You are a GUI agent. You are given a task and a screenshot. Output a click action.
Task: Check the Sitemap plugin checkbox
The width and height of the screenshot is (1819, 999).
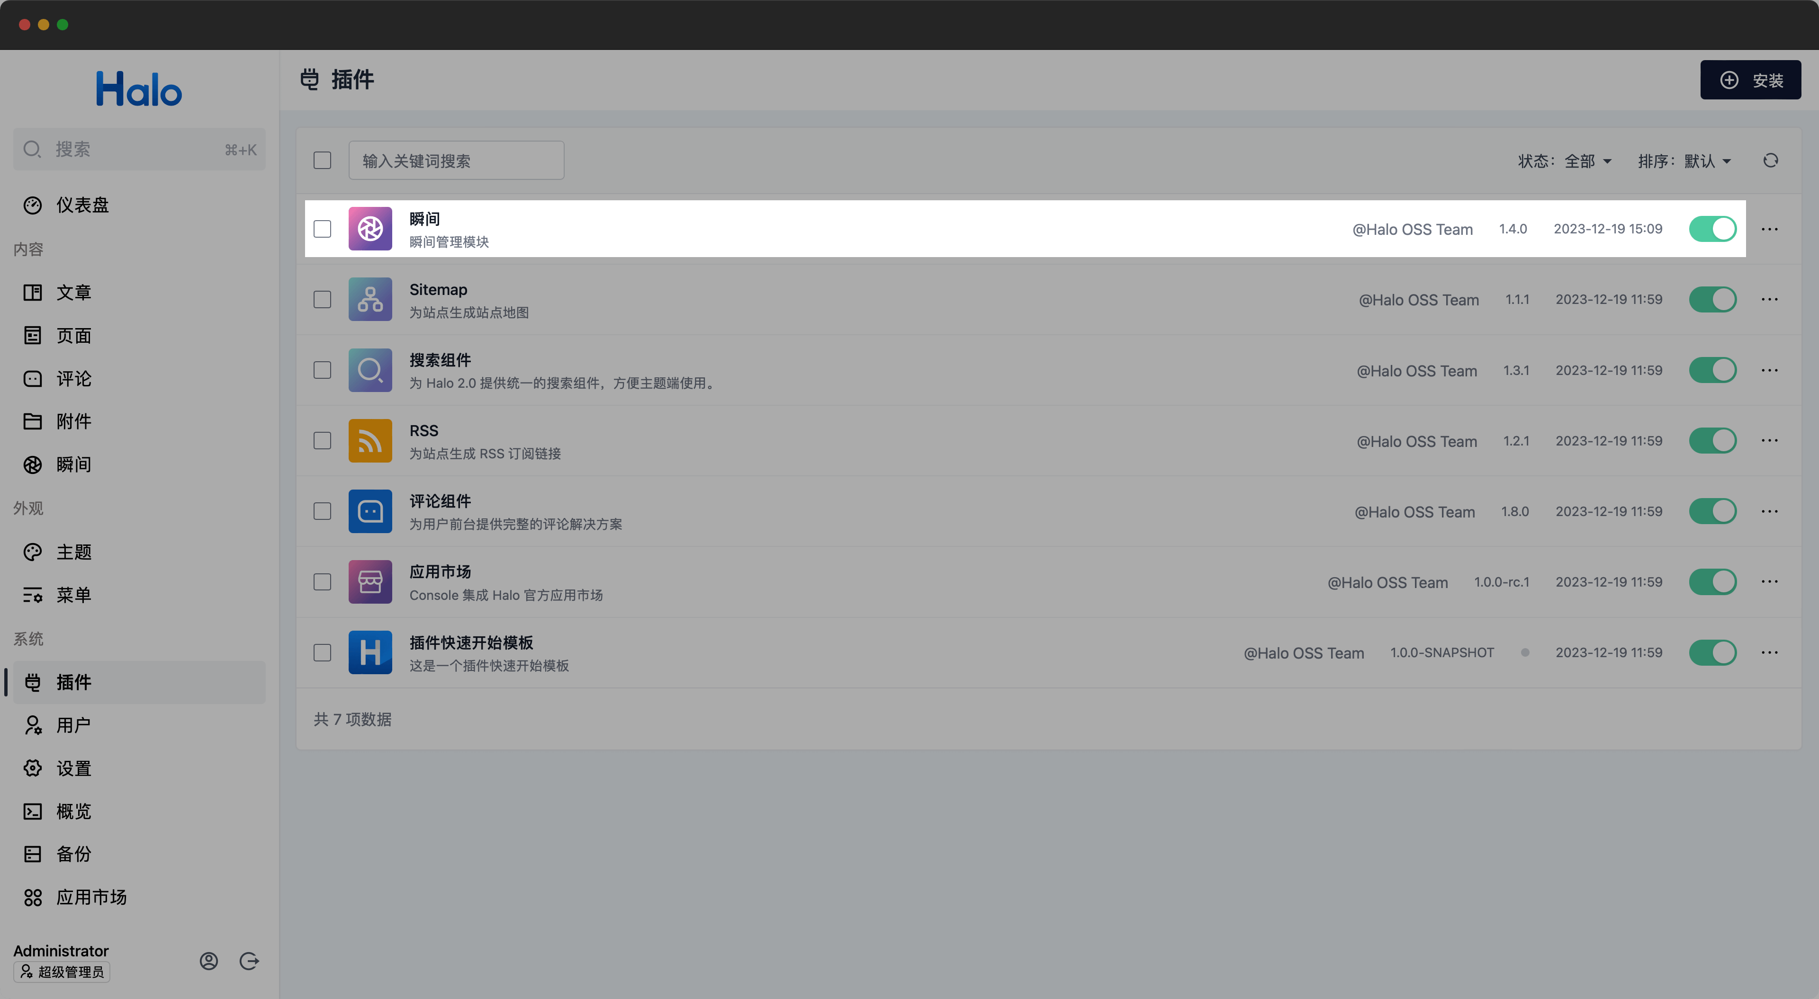[322, 299]
